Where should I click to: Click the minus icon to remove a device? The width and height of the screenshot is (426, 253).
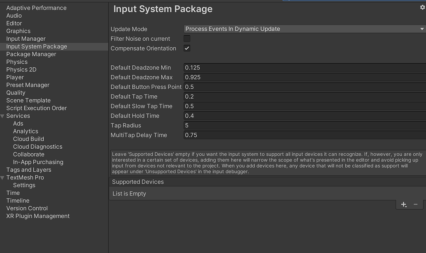tap(416, 205)
